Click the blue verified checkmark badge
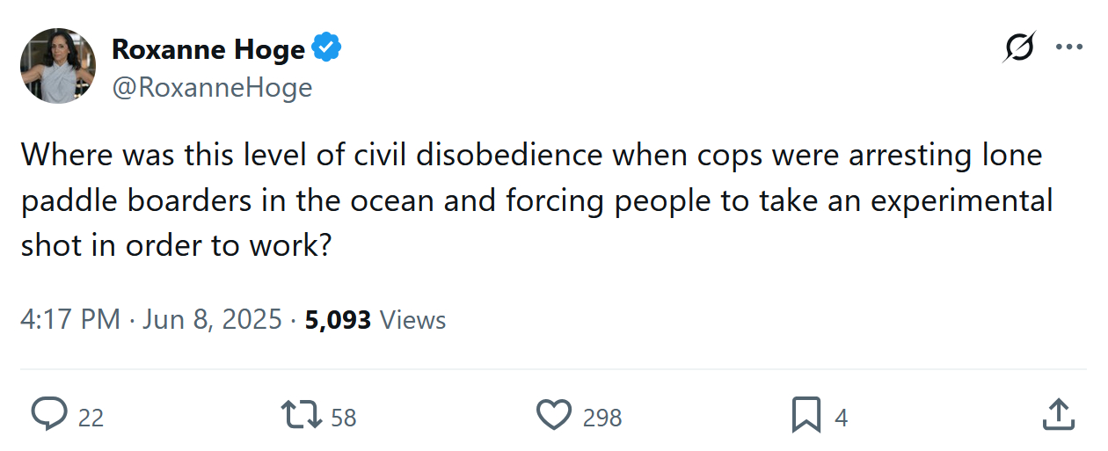Image resolution: width=1108 pixels, height=451 pixels. coord(328,49)
